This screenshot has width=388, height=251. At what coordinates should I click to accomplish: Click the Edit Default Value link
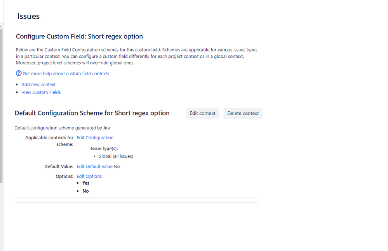click(94, 166)
